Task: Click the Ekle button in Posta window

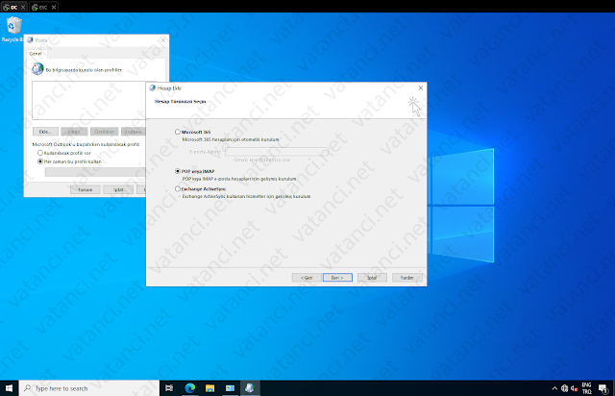Action: (45, 132)
